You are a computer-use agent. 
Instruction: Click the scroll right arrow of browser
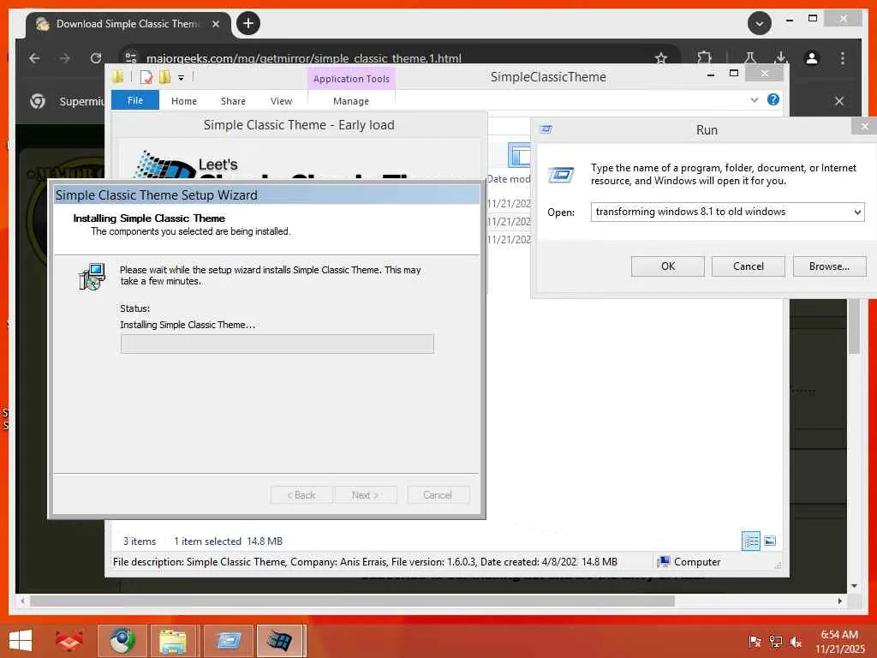point(840,601)
